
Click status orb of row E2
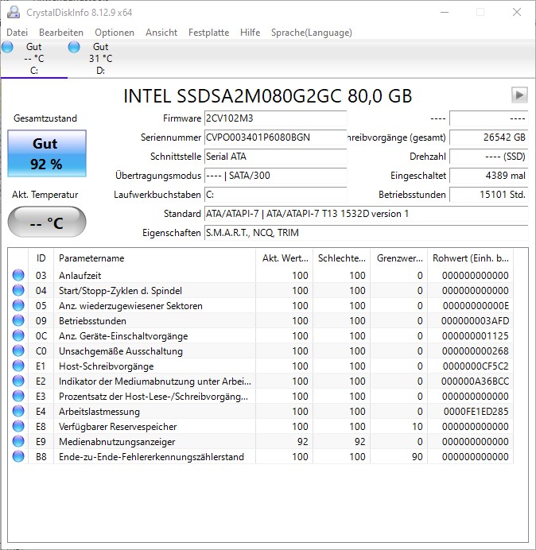[x=18, y=382]
